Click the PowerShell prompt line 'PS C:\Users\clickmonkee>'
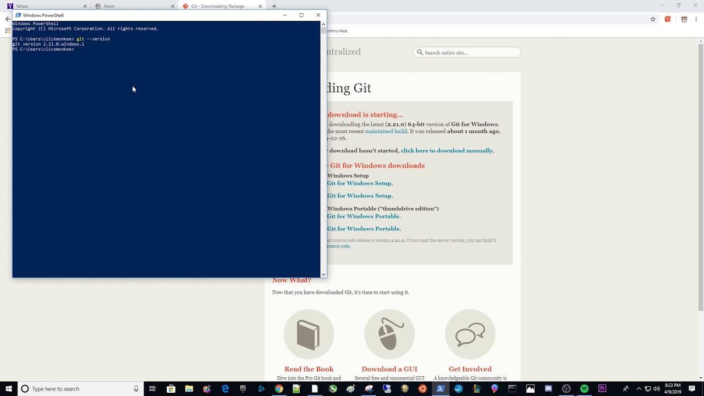Image resolution: width=704 pixels, height=396 pixels. coord(43,50)
